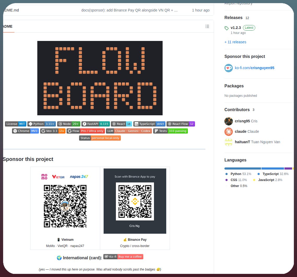Click the FLOW BOARD banner image
This screenshot has width=297, height=277.
(x=100, y=78)
